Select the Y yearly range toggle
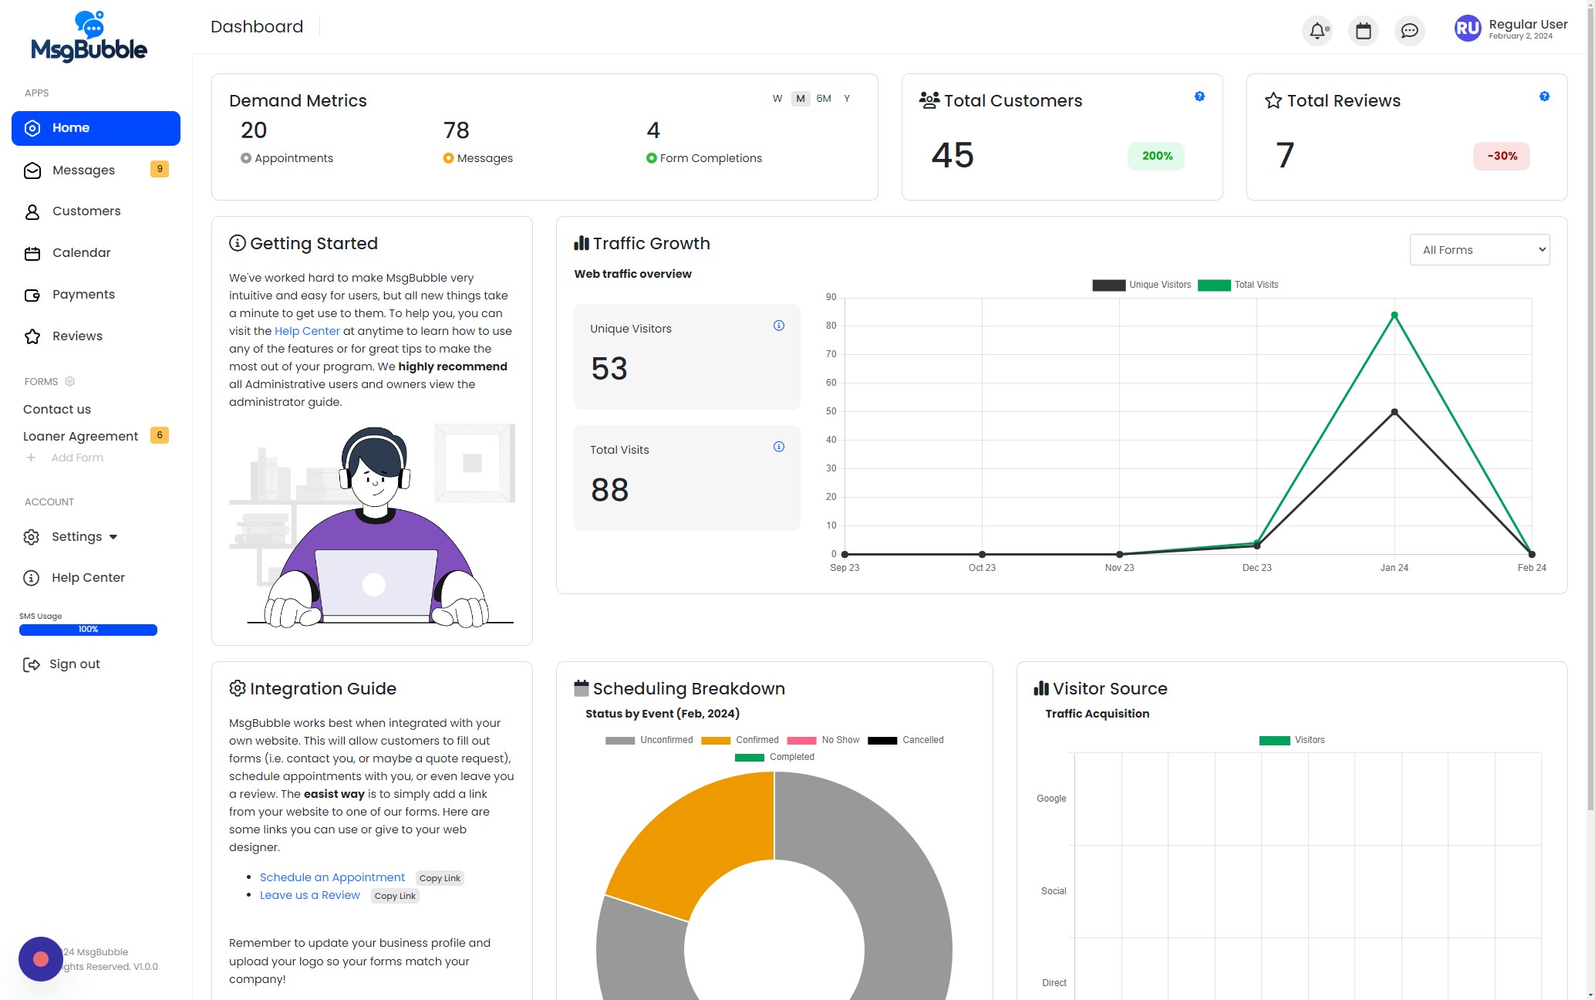 [847, 99]
